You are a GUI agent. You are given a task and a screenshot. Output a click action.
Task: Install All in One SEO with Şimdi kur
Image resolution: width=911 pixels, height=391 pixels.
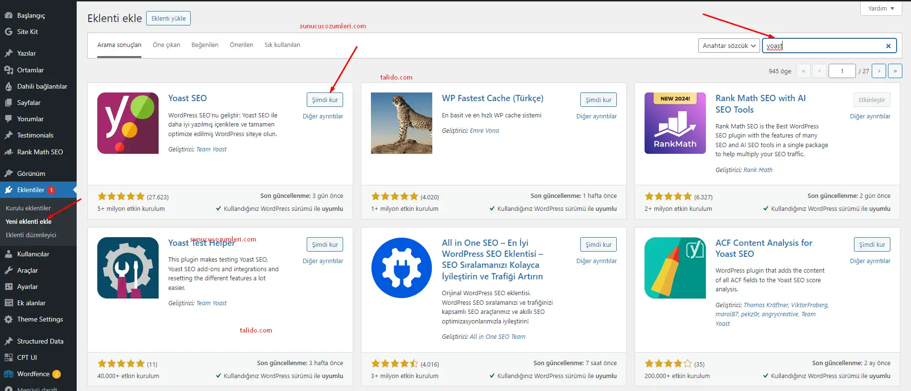tap(599, 244)
